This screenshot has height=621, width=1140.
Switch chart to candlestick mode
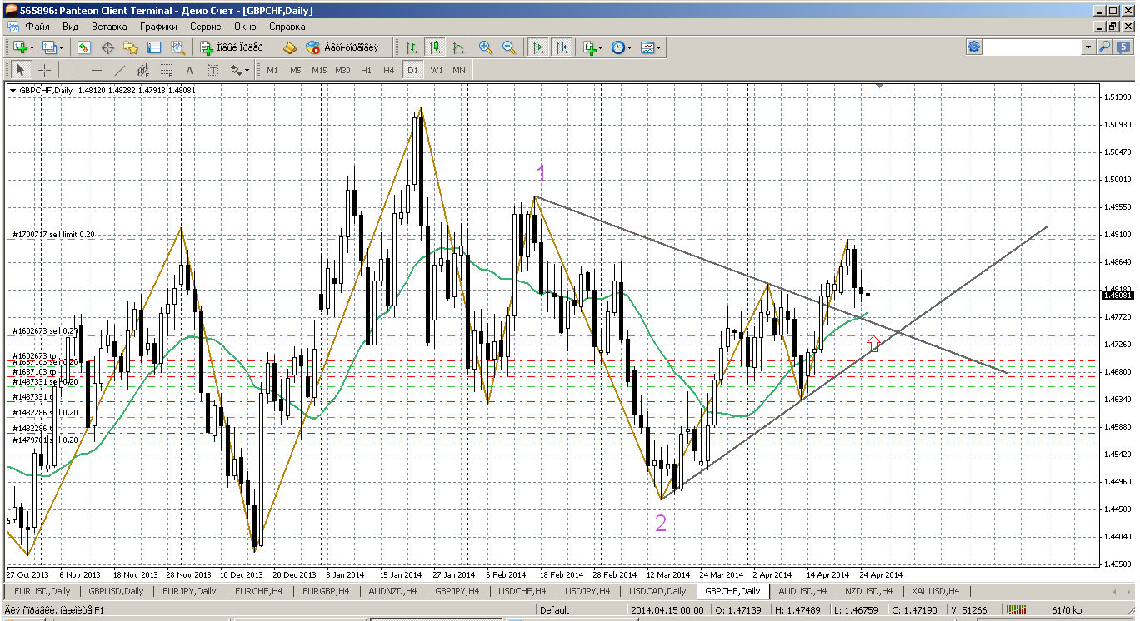(x=434, y=48)
